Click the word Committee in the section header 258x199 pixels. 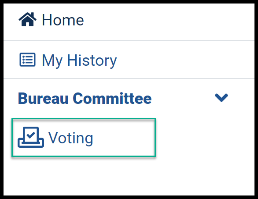[112, 99]
